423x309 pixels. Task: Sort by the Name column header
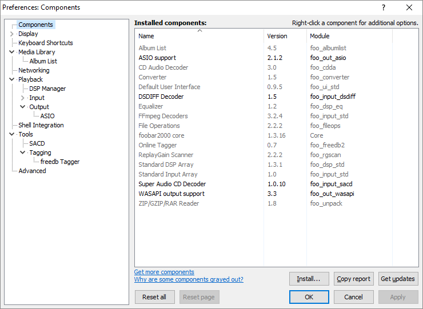[x=199, y=36]
